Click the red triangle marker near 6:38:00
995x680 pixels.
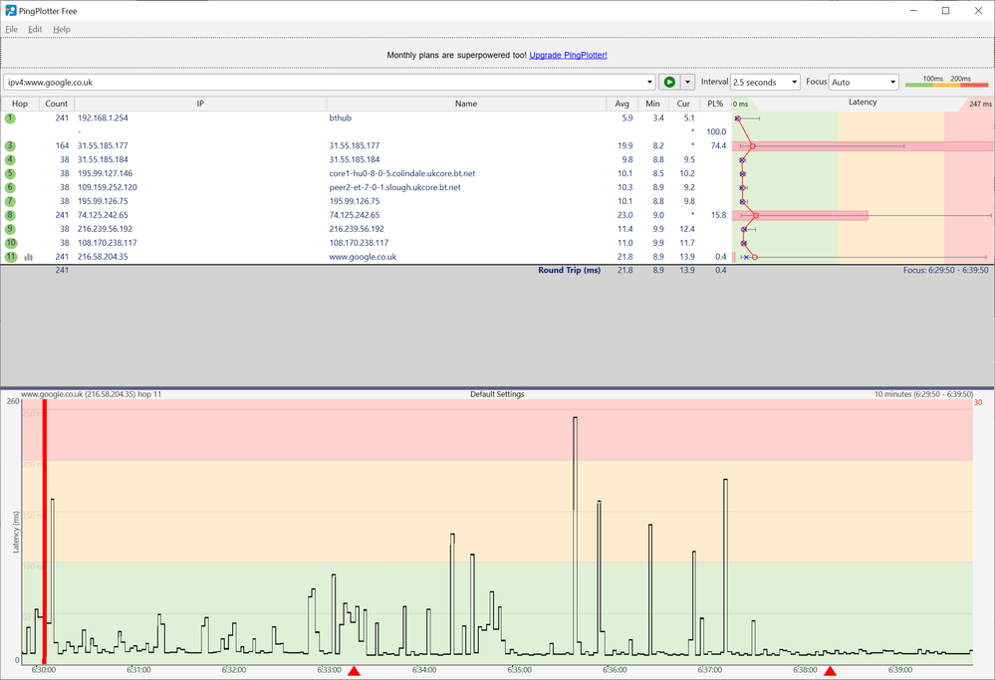830,671
